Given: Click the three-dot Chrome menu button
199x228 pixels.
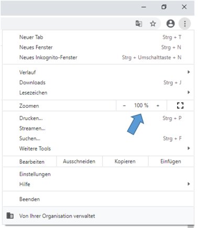Looking at the screenshot, I should (x=185, y=24).
